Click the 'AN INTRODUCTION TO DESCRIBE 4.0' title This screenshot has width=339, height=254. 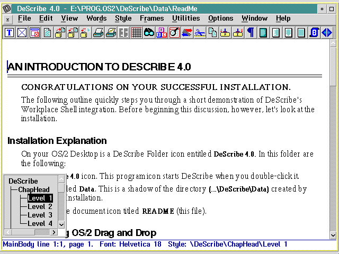99,67
